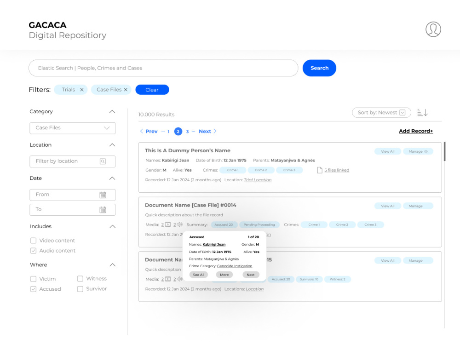Open the From date calendar icon
460x345 pixels.
tap(103, 195)
